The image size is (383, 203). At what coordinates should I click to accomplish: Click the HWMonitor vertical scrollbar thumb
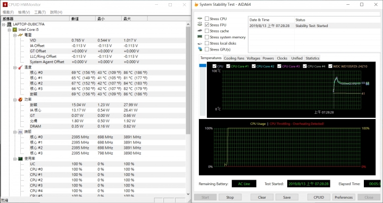point(188,80)
